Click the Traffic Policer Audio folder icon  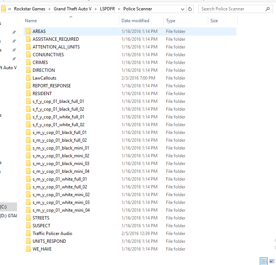[x=28, y=233]
